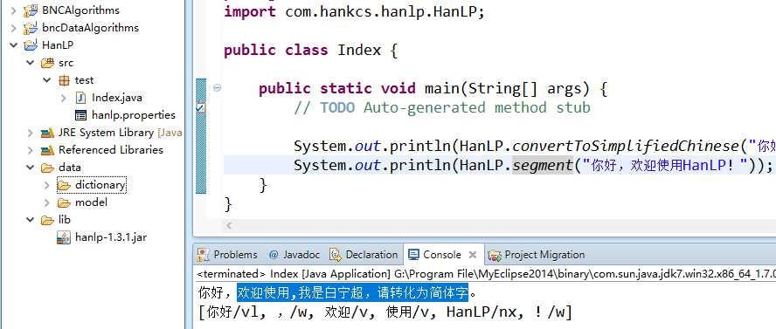Close the Console tab
Screen dimensions: 776x329
[x=473, y=255]
